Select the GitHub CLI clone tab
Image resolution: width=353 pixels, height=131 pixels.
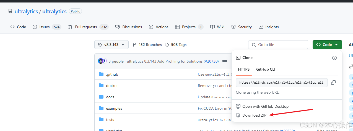(266, 69)
